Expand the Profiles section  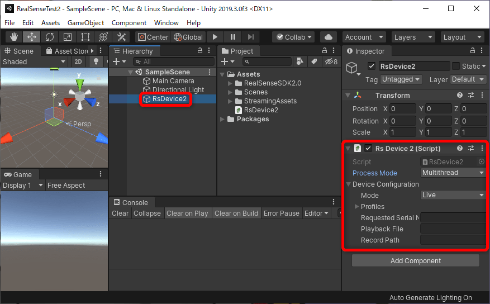[x=356, y=207]
